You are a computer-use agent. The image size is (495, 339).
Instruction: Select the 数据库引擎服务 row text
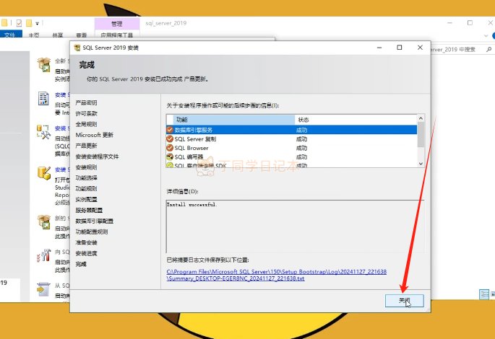click(194, 130)
